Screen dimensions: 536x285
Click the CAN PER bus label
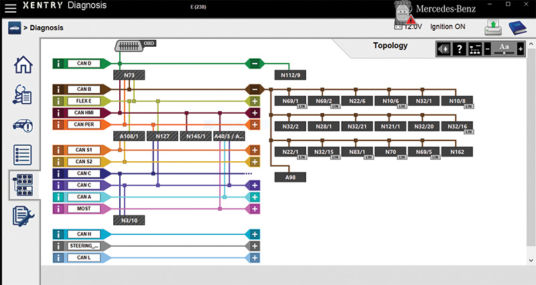pos(84,124)
